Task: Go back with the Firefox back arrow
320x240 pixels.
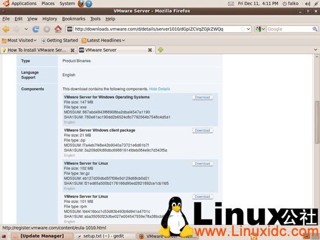Action: [x=6, y=29]
